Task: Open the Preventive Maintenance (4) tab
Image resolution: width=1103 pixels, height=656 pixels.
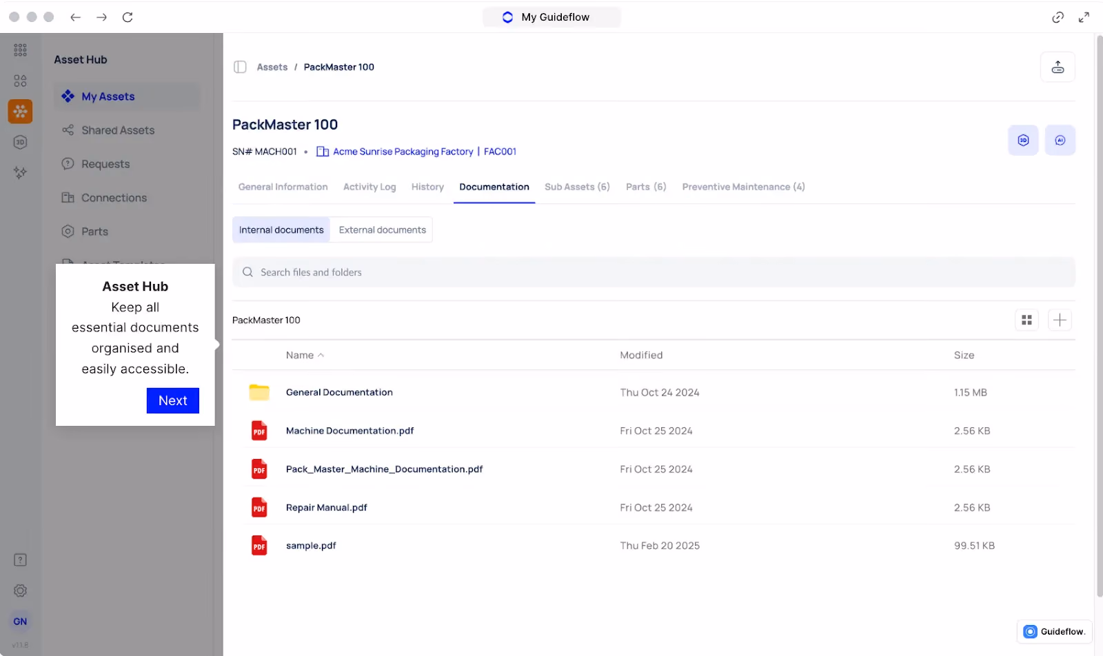Action: click(743, 187)
